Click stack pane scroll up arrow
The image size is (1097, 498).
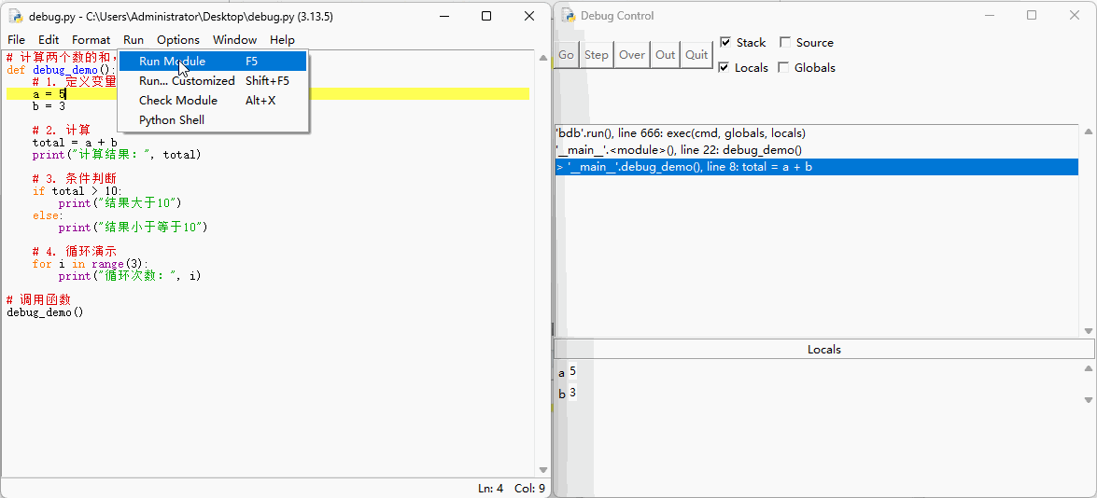coord(1088,131)
